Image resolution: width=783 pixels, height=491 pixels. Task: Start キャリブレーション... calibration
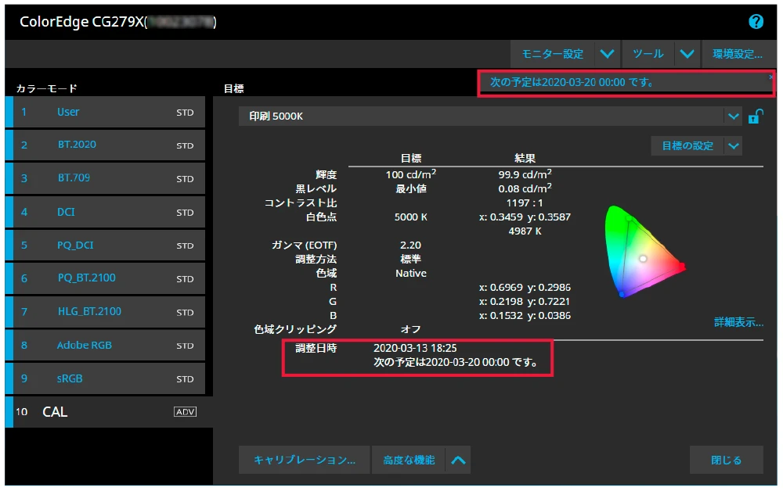[304, 460]
